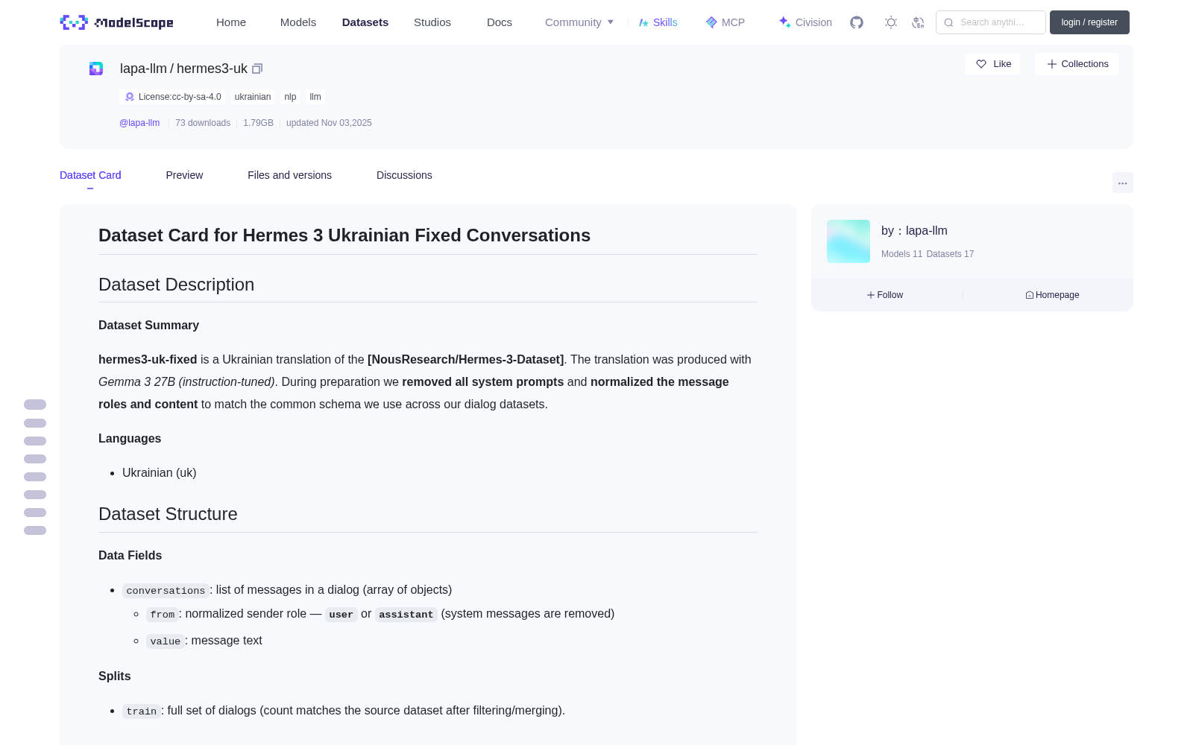1193x745 pixels.
Task: Follow the lapa-llm organization
Action: (x=885, y=295)
